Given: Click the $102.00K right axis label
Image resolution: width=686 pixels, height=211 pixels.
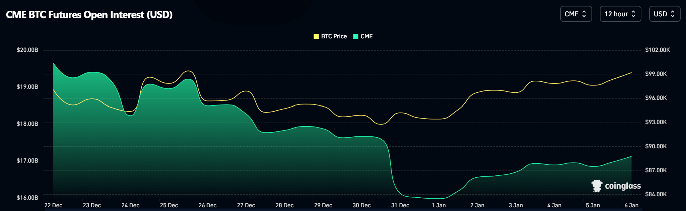Looking at the screenshot, I should coord(657,50).
